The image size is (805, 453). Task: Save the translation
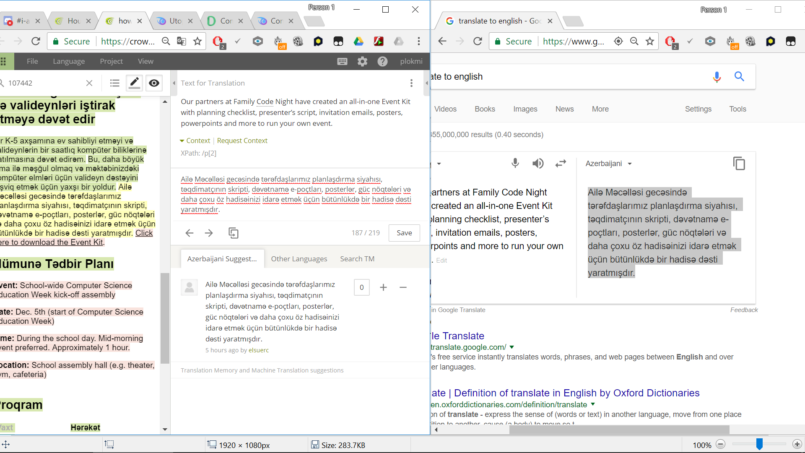coord(404,233)
